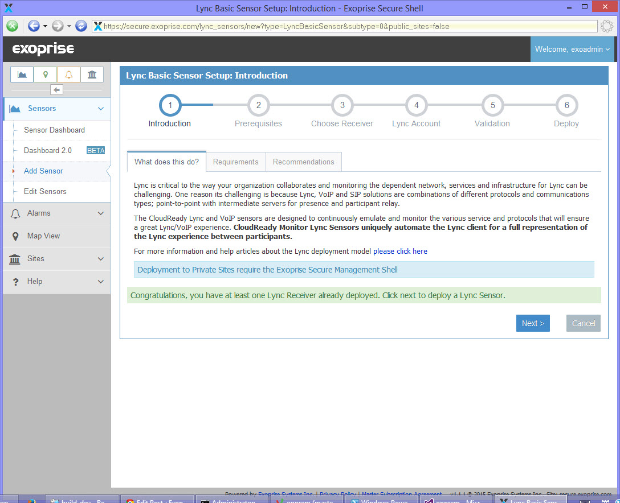Select wizard step 2 Prerequisites
This screenshot has width=620, height=503.
[x=259, y=105]
